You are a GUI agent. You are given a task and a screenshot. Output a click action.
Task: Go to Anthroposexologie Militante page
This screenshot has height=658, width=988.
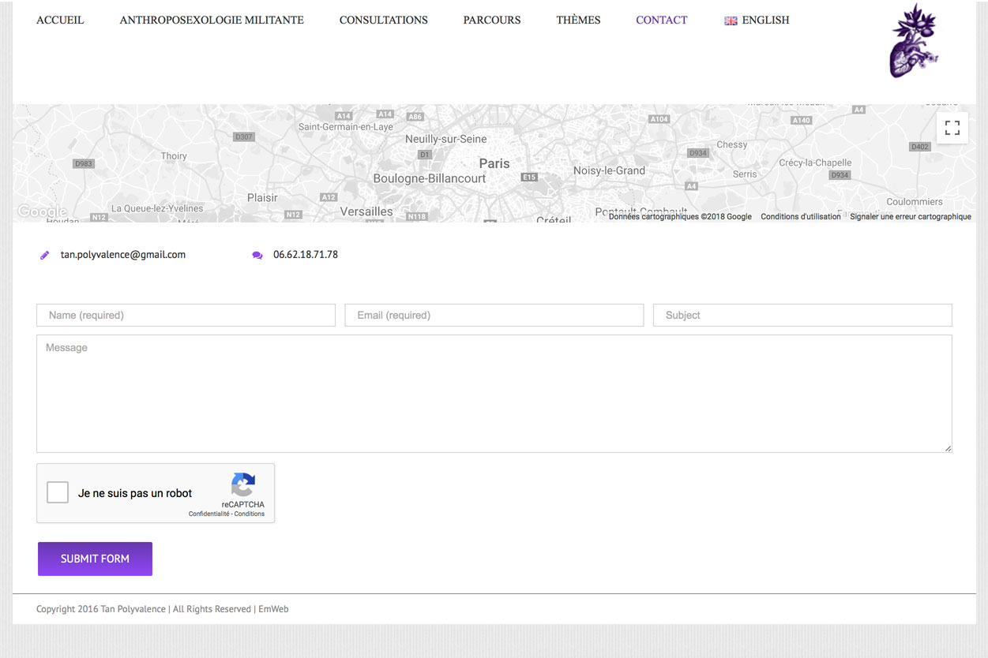coord(212,20)
